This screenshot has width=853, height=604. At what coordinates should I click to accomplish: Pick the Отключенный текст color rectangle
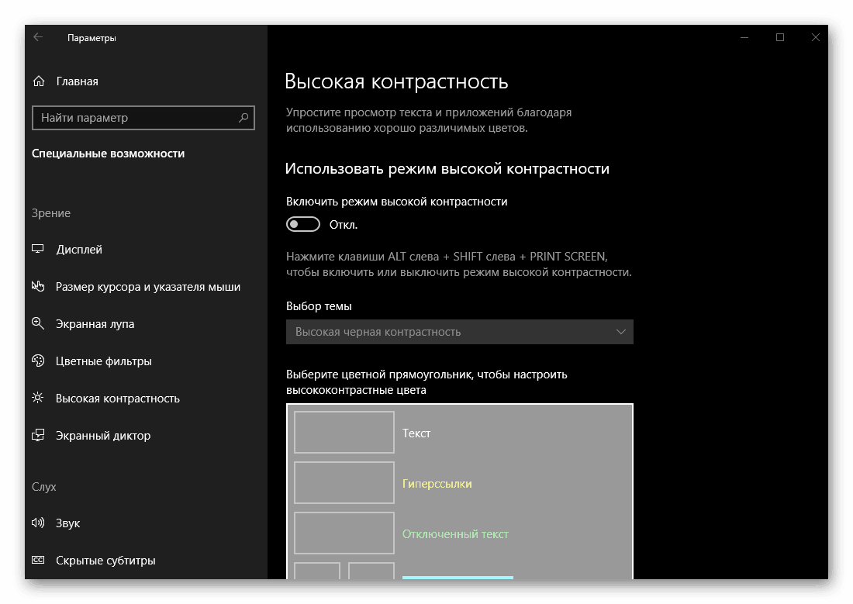click(344, 533)
